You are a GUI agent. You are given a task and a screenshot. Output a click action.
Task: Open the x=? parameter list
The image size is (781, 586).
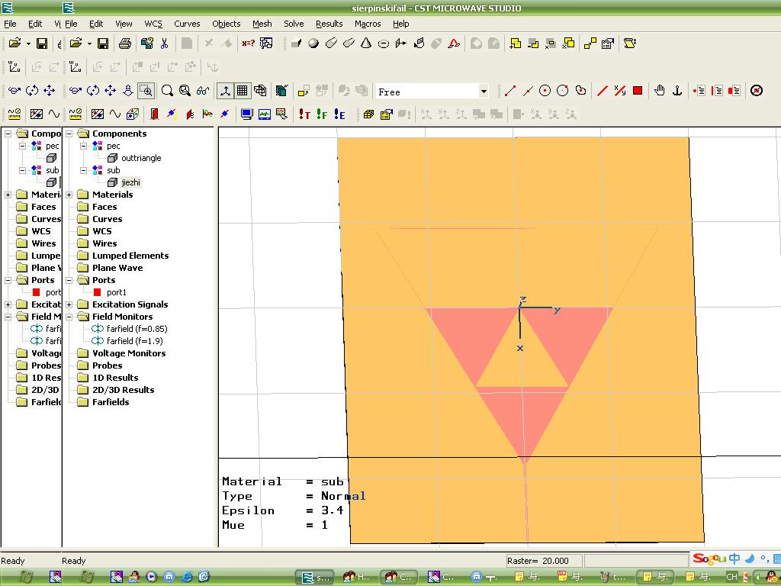point(248,43)
